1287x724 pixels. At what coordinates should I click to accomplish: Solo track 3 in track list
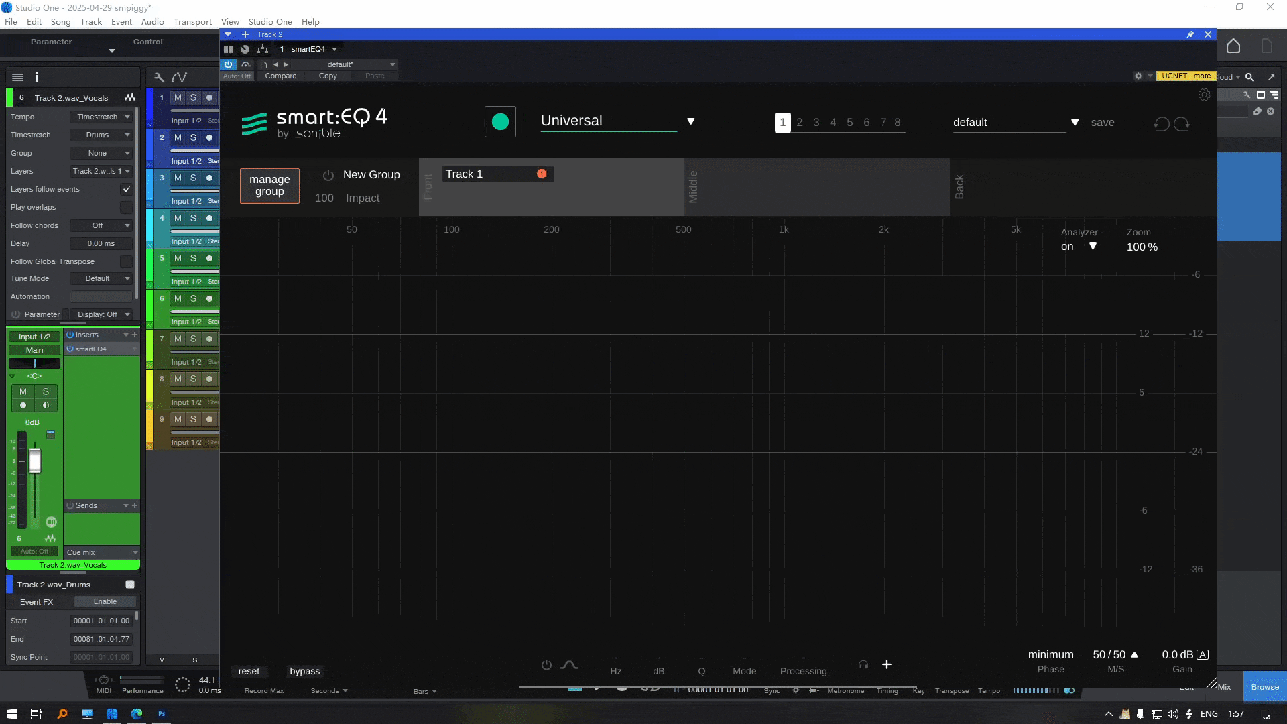[x=193, y=178]
